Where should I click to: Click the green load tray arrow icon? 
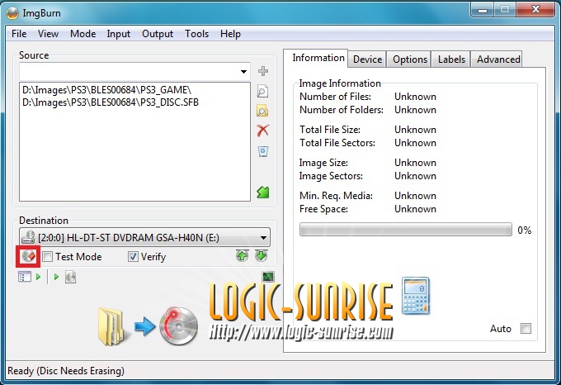pos(262,256)
